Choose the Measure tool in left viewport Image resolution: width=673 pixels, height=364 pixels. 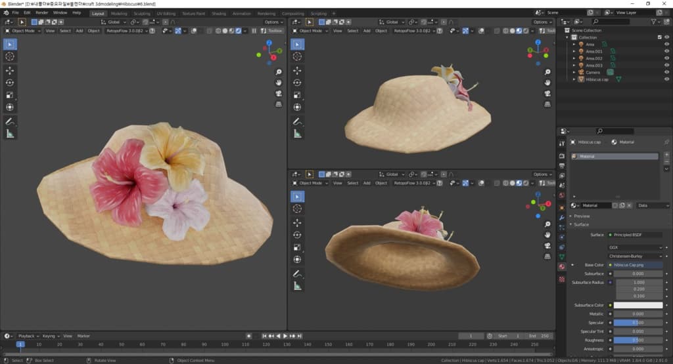click(10, 134)
